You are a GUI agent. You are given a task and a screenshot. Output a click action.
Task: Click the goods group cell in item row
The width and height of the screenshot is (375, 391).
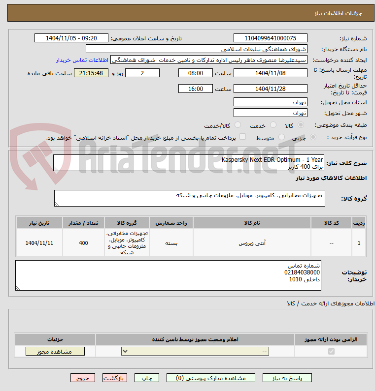click(127, 243)
